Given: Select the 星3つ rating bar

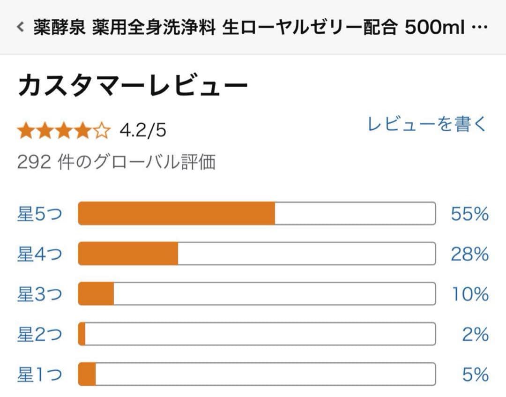Looking at the screenshot, I should [258, 294].
